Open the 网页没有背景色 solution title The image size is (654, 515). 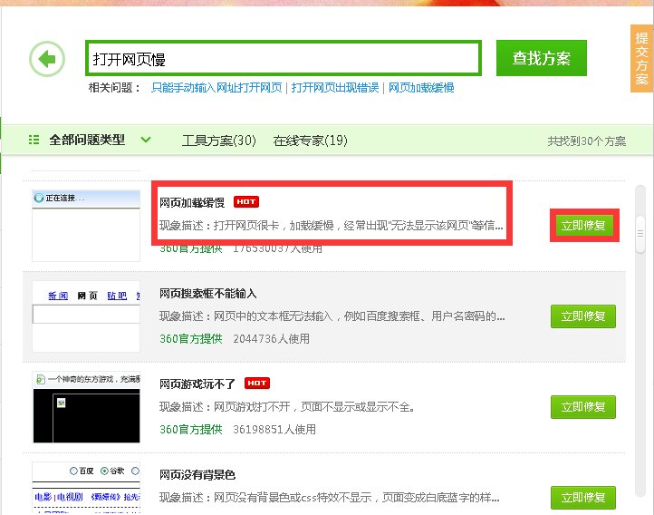(x=197, y=474)
